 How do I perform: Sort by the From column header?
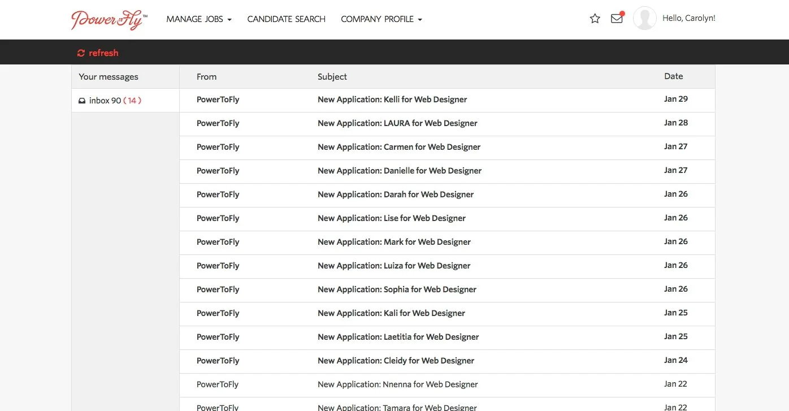pos(206,77)
